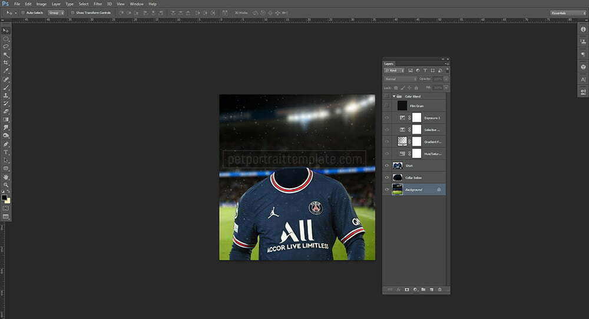Screen dimensions: 589x319
Task: Open the tool preset picker arrow
Action: (15, 13)
